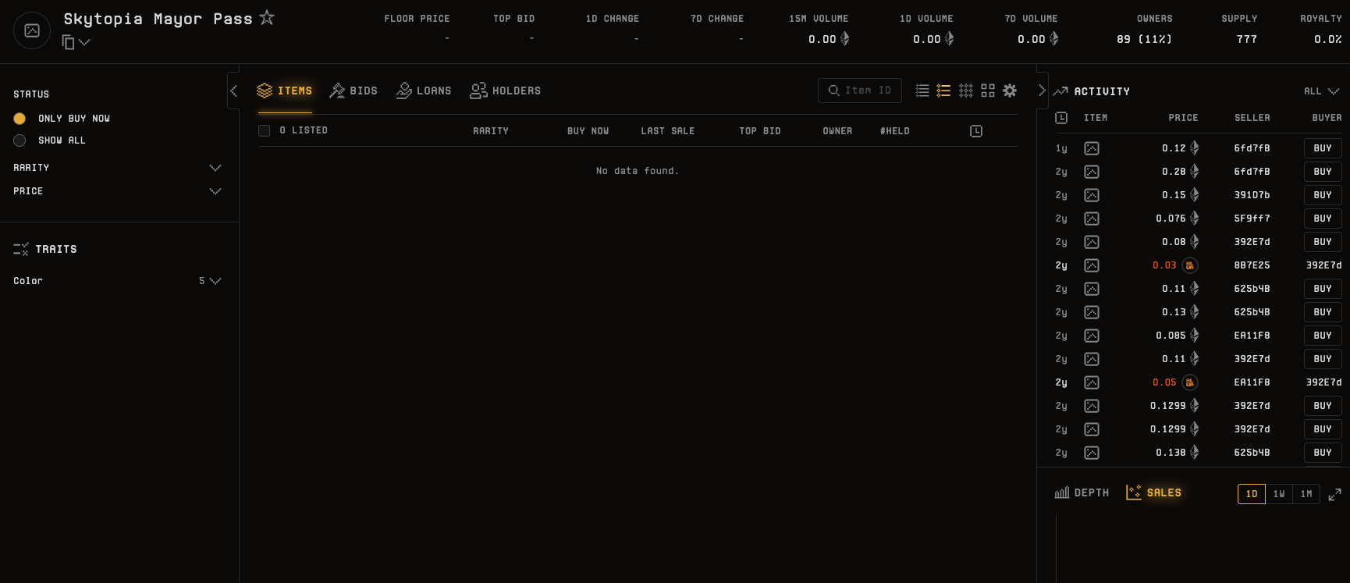Open the item image in the 0.085 row

(1092, 336)
